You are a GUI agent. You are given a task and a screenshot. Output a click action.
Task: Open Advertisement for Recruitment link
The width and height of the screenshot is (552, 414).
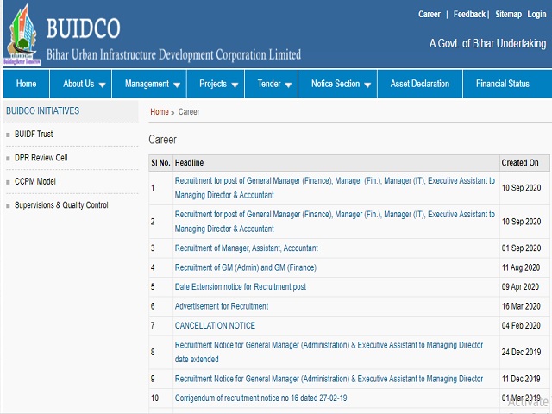tap(222, 306)
